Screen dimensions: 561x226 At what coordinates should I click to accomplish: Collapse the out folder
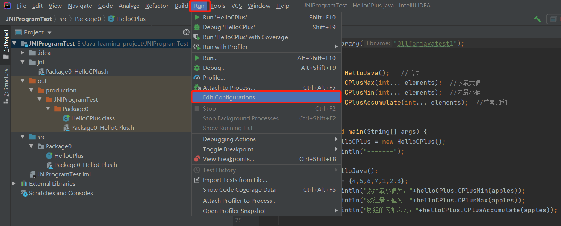pyautogui.click(x=22, y=81)
